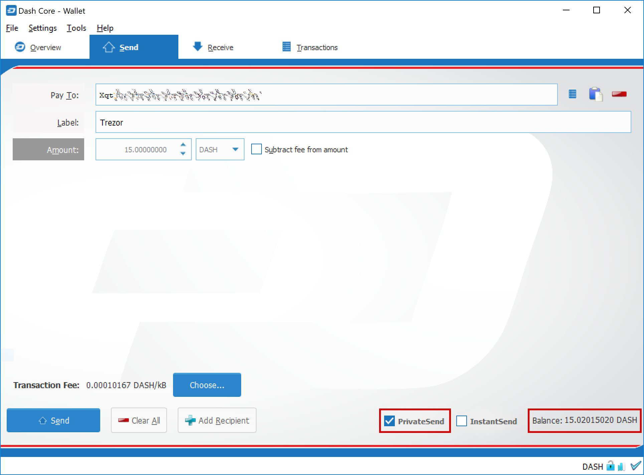Click the wallet lock status icon

(611, 466)
